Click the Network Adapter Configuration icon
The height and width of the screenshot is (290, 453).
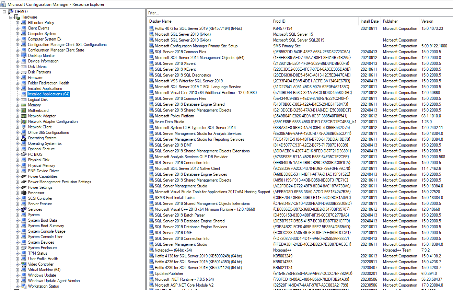(24, 121)
